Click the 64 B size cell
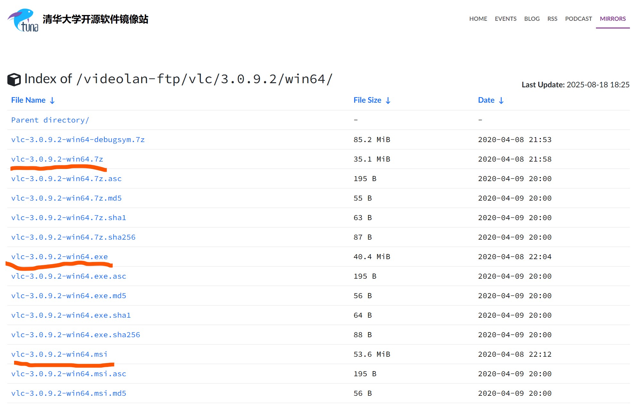Screen dimensions: 644x405 point(363,315)
